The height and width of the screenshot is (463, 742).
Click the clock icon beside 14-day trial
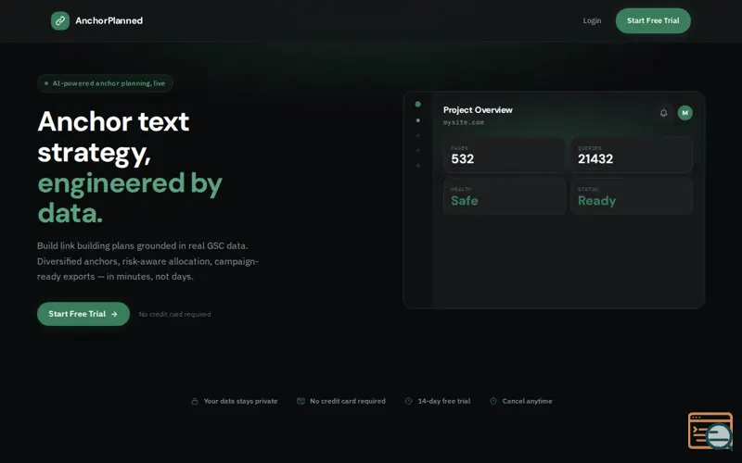(x=408, y=401)
